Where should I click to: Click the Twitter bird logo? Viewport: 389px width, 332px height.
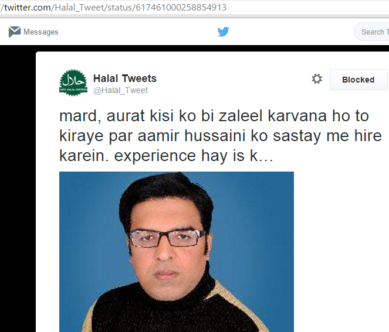224,32
